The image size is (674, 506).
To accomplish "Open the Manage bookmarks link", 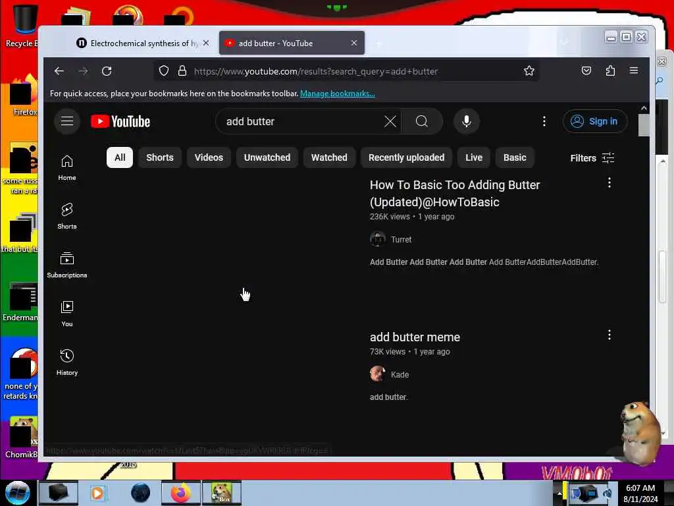I will (x=338, y=94).
